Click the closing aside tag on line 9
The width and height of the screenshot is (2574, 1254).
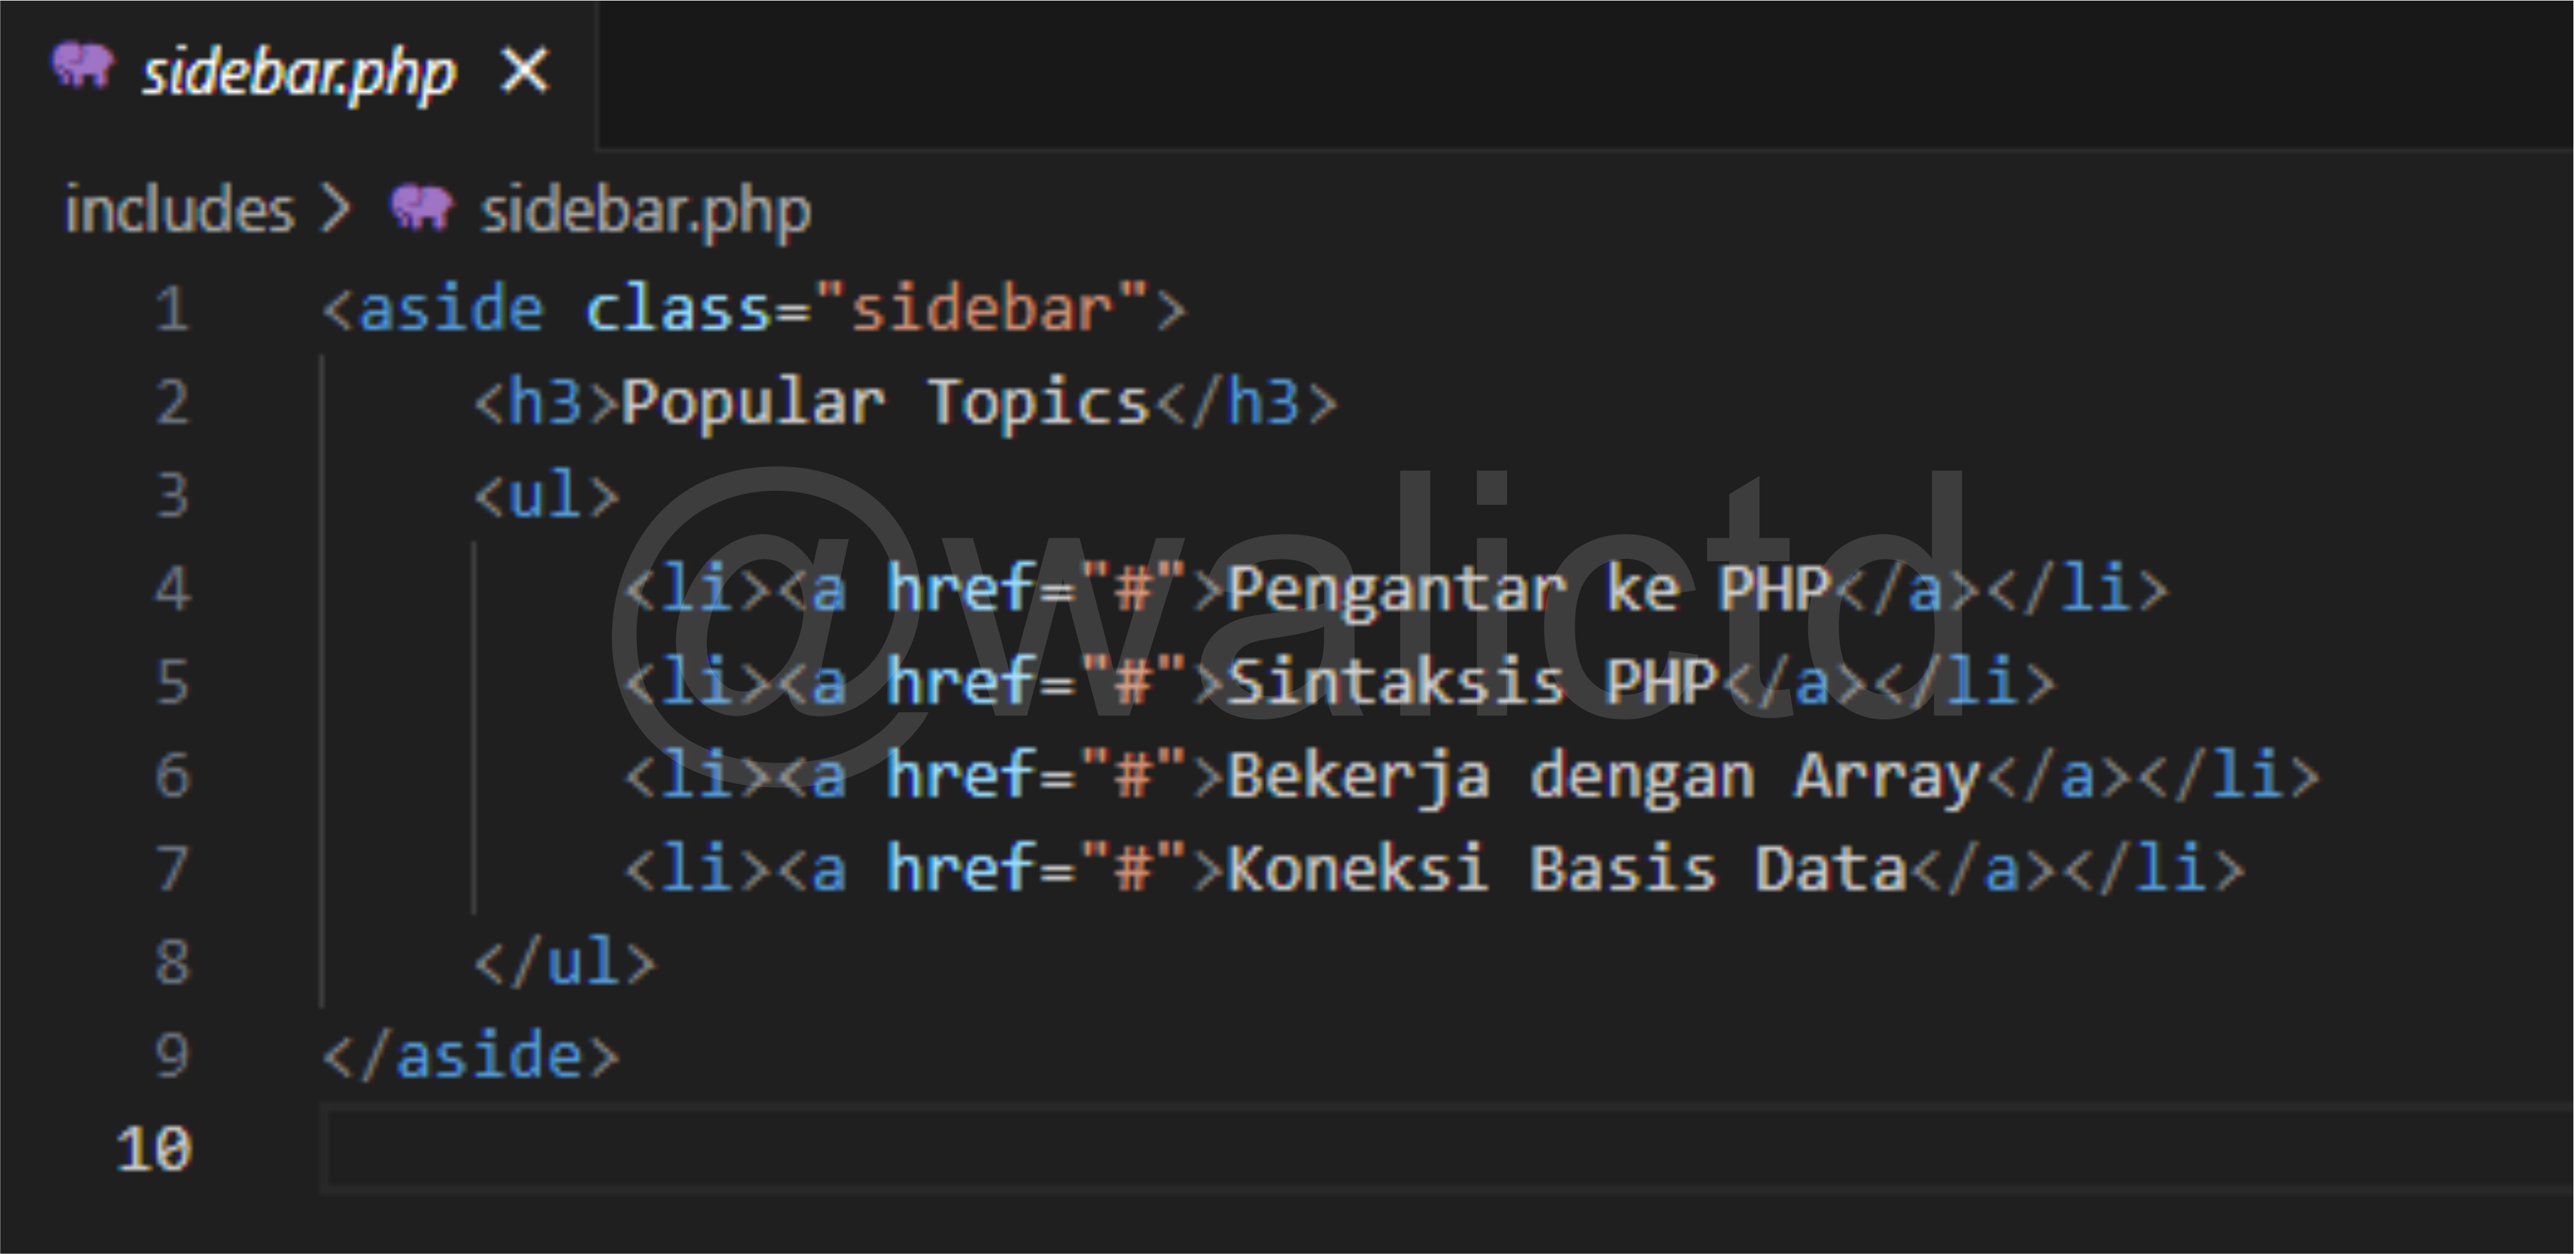click(x=471, y=1056)
